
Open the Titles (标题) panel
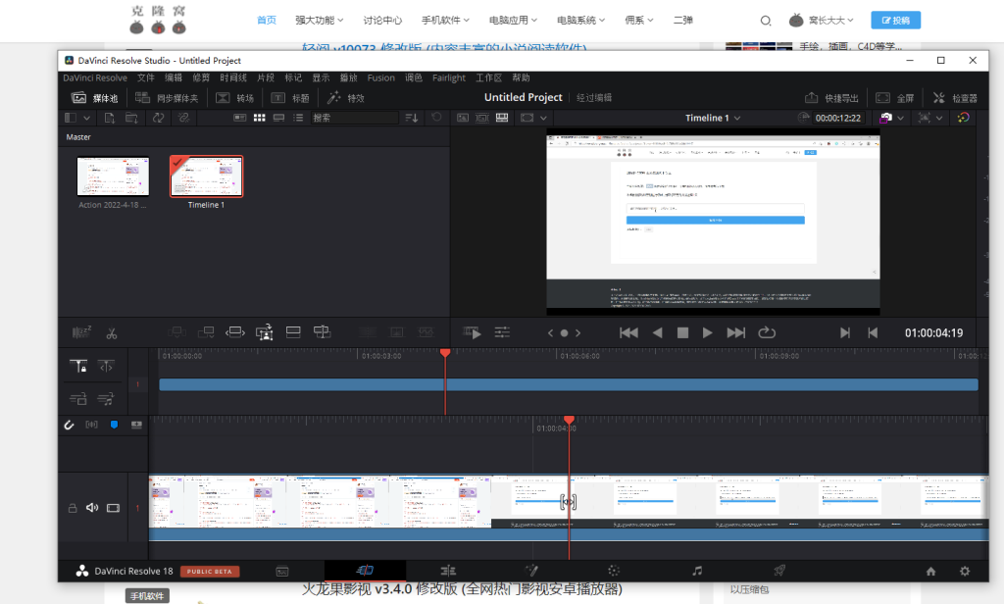[290, 98]
